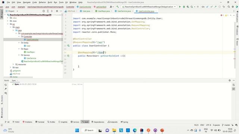The height and width of the screenshot is (134, 239).
Task: Open the Structure side tool window
Action: pos(2,100)
